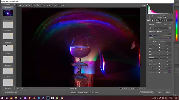179x100 pixels.
Task: Select the Targeted Adjustment tool
Action: point(29,6)
